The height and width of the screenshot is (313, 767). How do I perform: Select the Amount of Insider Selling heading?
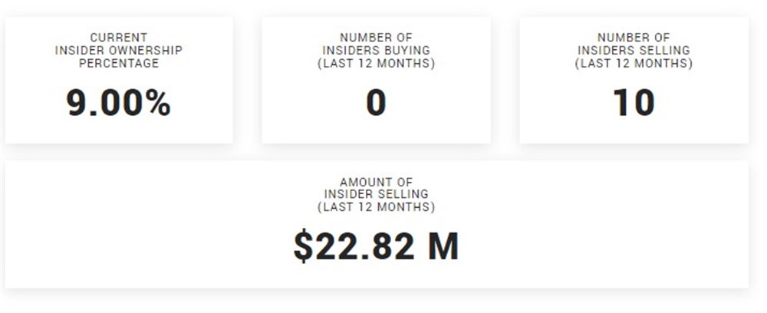[376, 195]
